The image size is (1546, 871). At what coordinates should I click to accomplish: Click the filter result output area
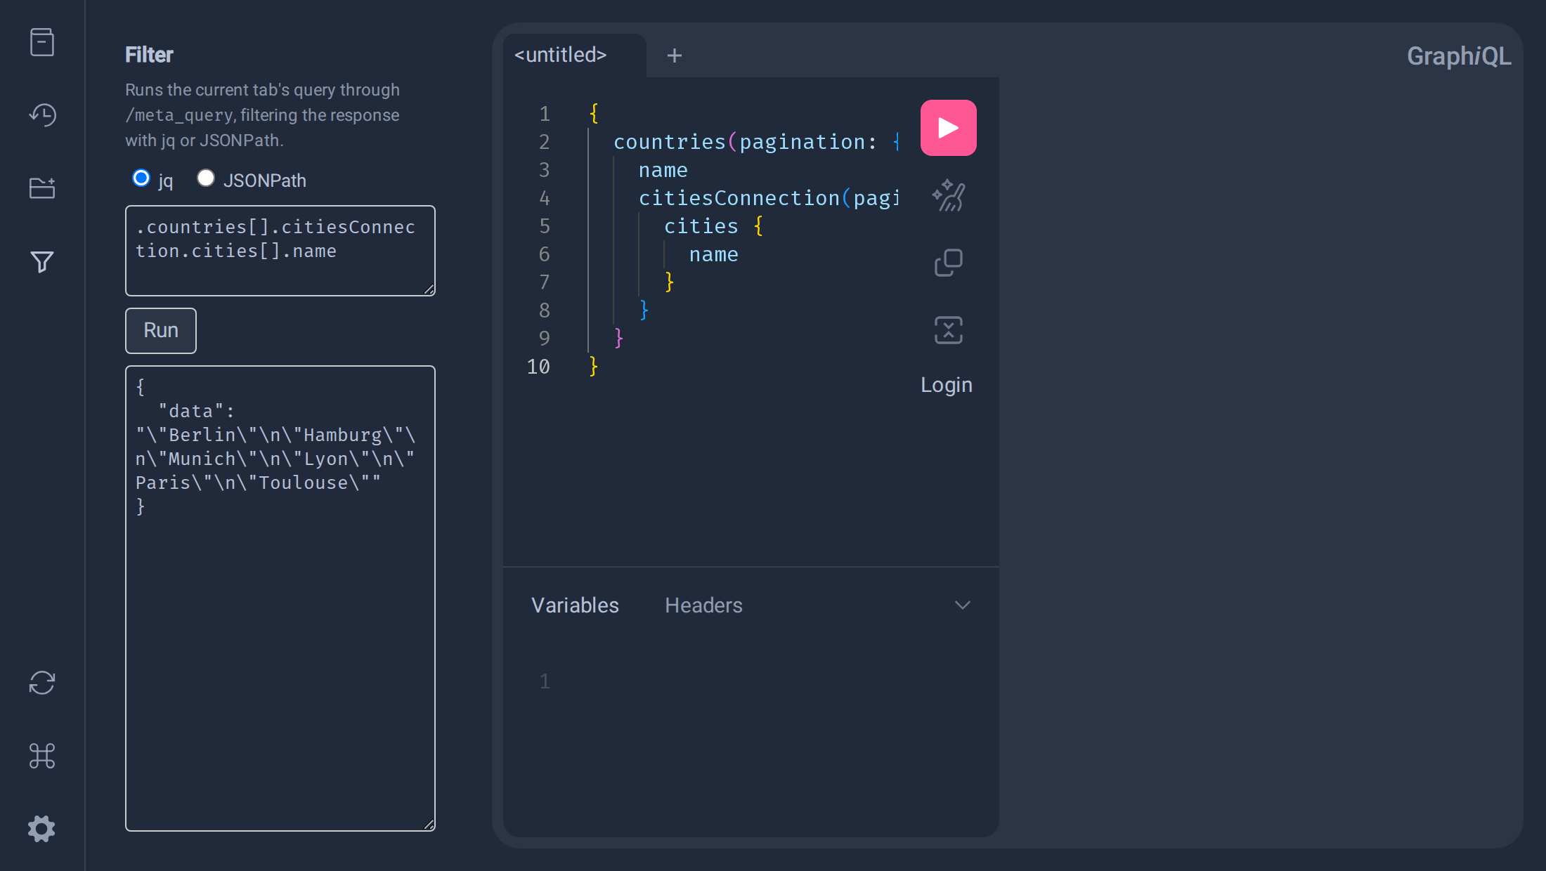tap(280, 598)
